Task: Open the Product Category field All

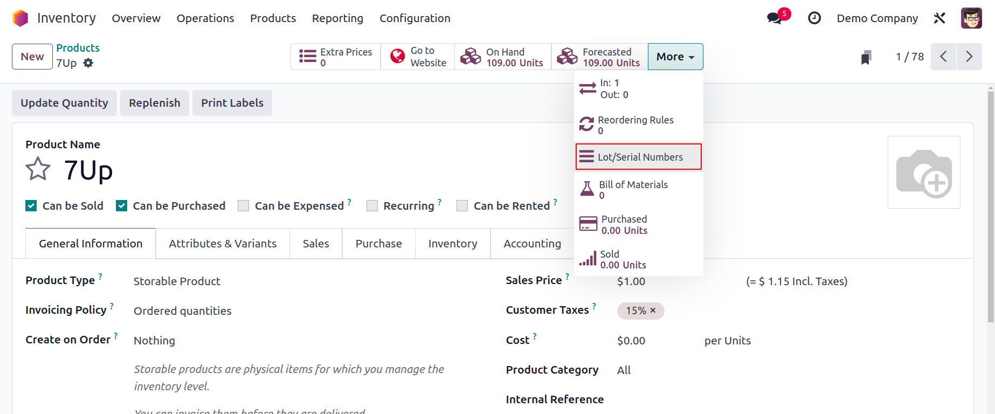Action: 624,370
